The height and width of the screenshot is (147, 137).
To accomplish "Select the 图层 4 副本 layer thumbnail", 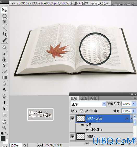I will click(81, 118).
